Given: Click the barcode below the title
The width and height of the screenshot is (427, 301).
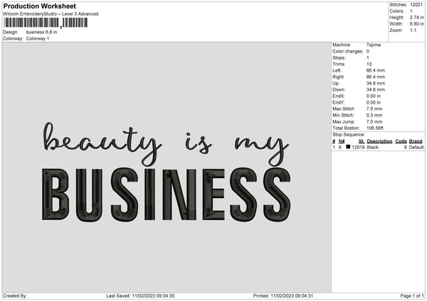Looking at the screenshot, I should coord(46,23).
